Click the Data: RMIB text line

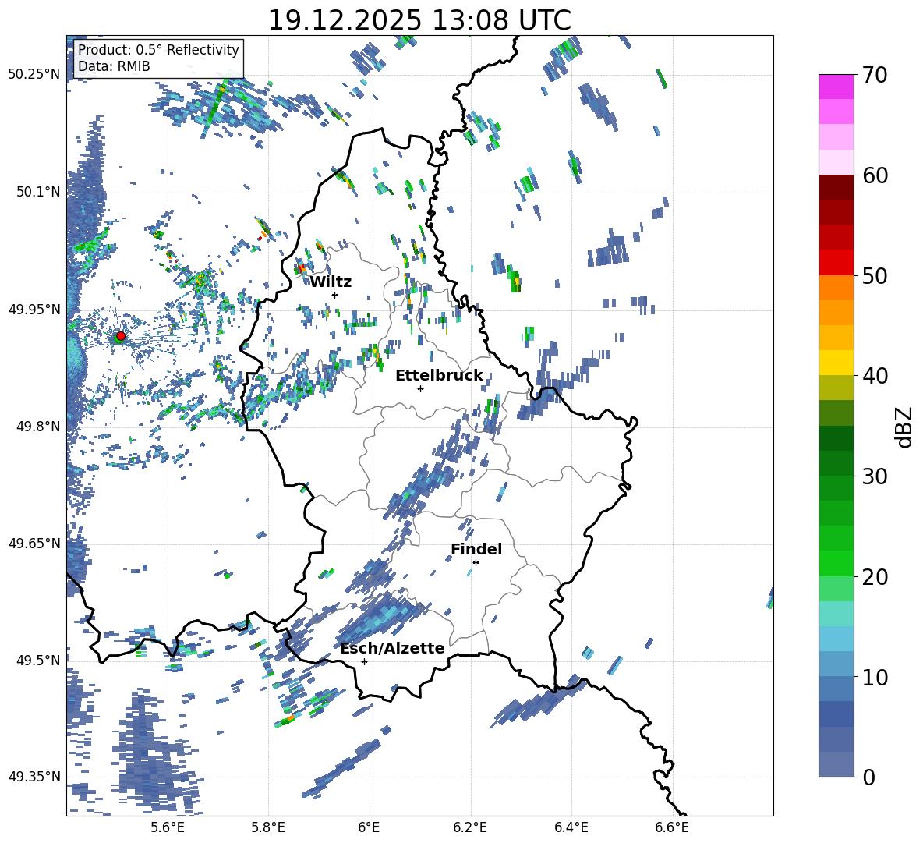114,66
